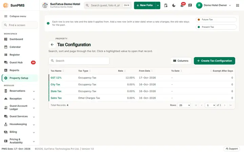The width and height of the screenshot is (244, 152).
Task: Expand the Pricing & Availability chevron
Action: 34,141
